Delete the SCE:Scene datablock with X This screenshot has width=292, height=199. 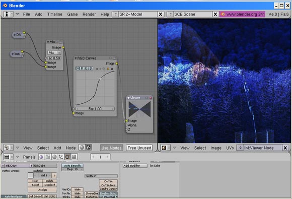(x=215, y=14)
